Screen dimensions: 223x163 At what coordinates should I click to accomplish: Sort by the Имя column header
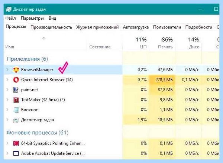click(10, 47)
